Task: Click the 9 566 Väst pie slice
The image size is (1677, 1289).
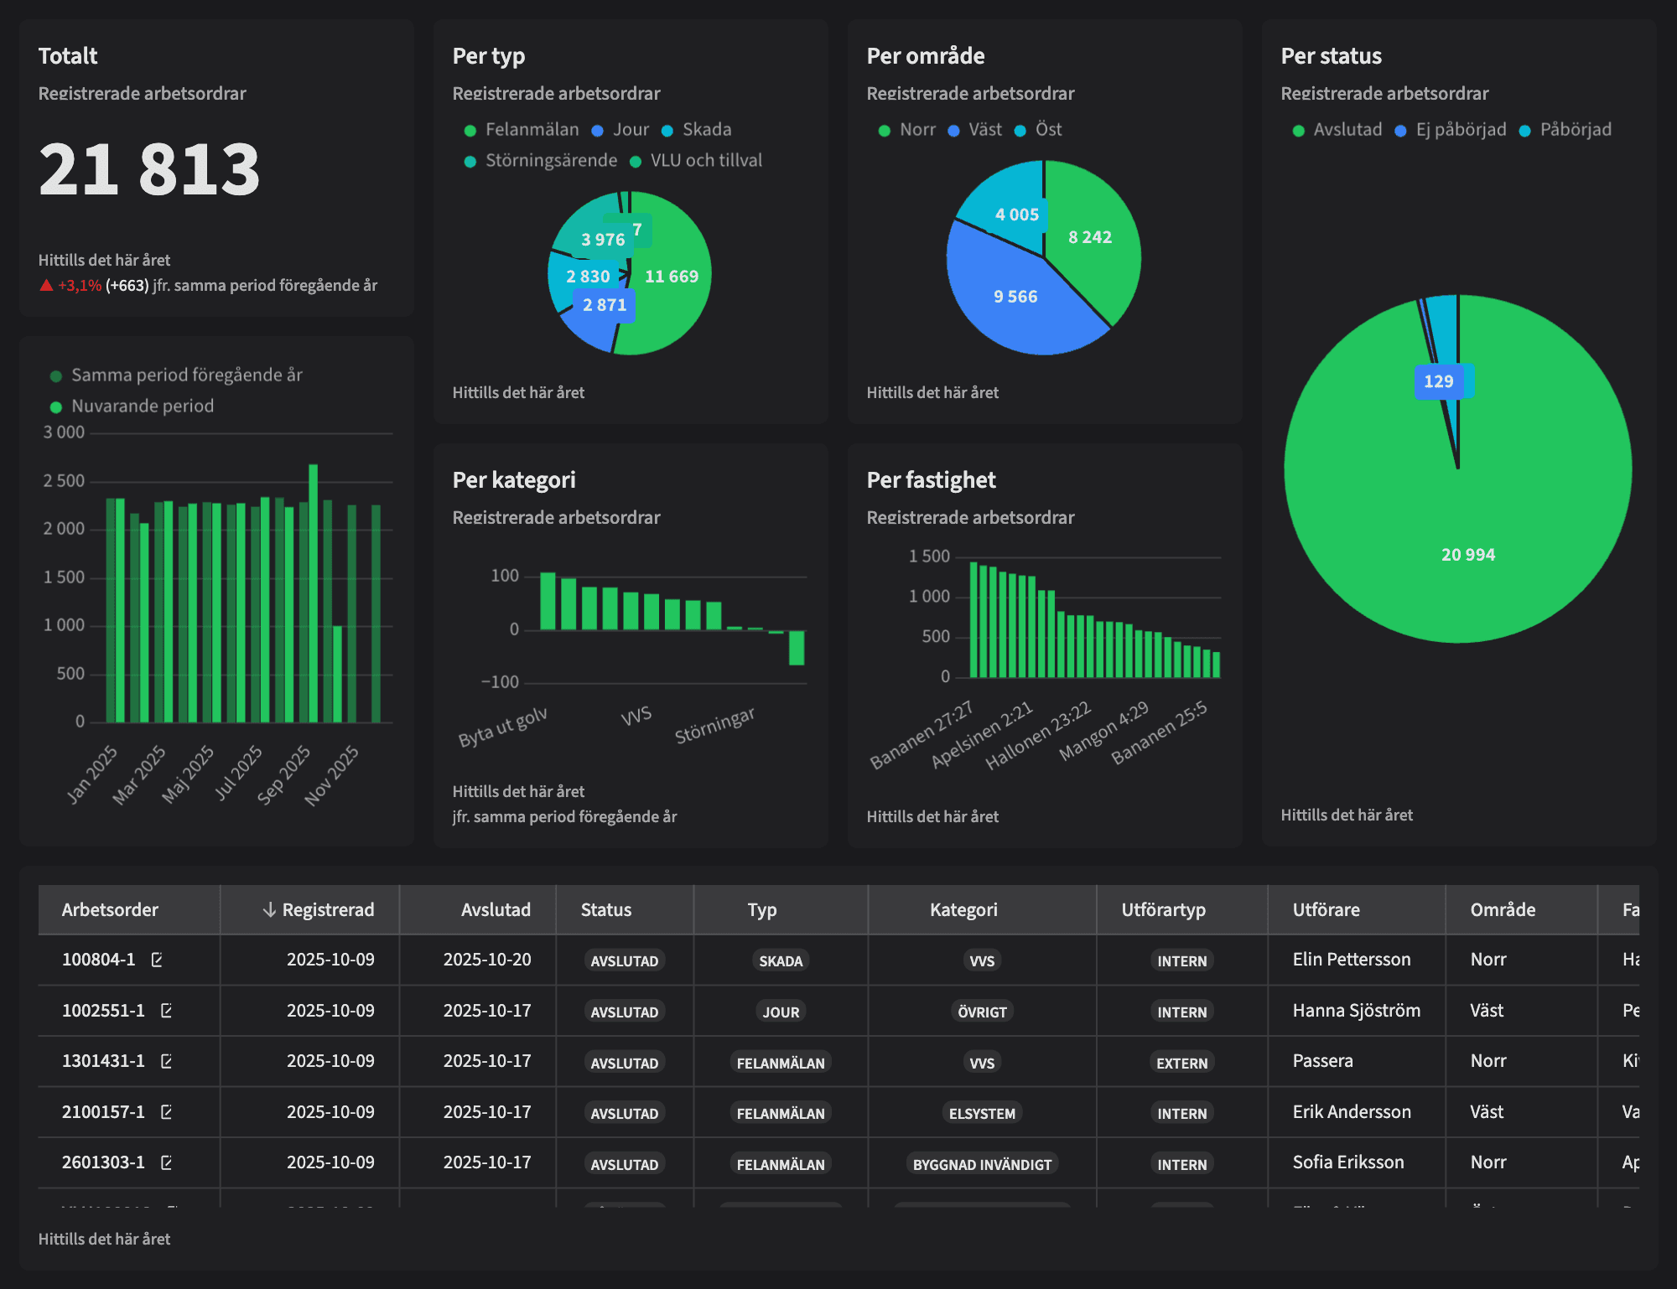Action: (x=1015, y=297)
